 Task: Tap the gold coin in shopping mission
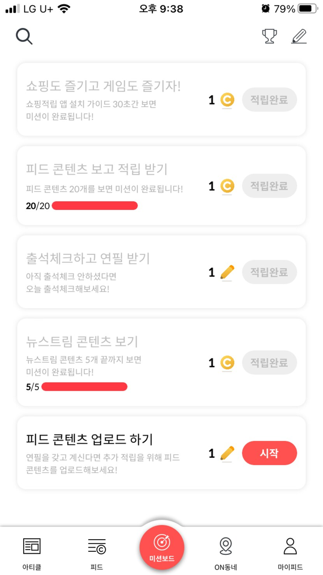pos(228,100)
